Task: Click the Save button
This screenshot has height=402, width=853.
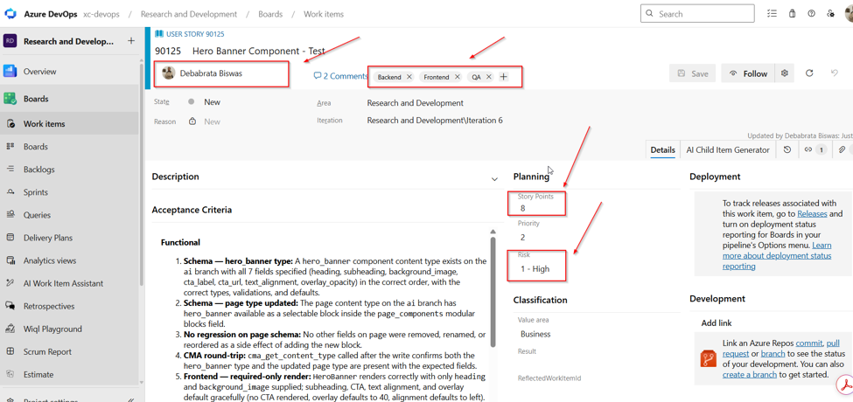Action: pos(693,73)
